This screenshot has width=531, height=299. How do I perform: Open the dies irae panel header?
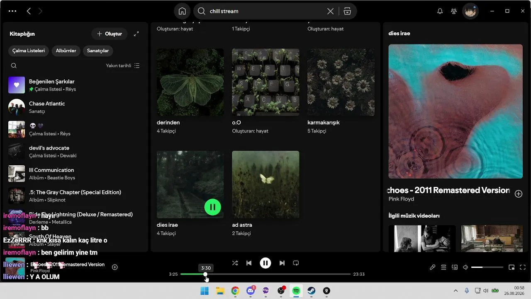point(399,33)
